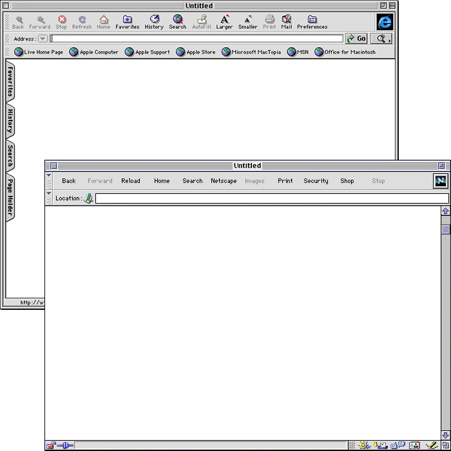This screenshot has height=451, width=451.
Task: Click Images in the Netscape toolbar
Action: pos(254,181)
